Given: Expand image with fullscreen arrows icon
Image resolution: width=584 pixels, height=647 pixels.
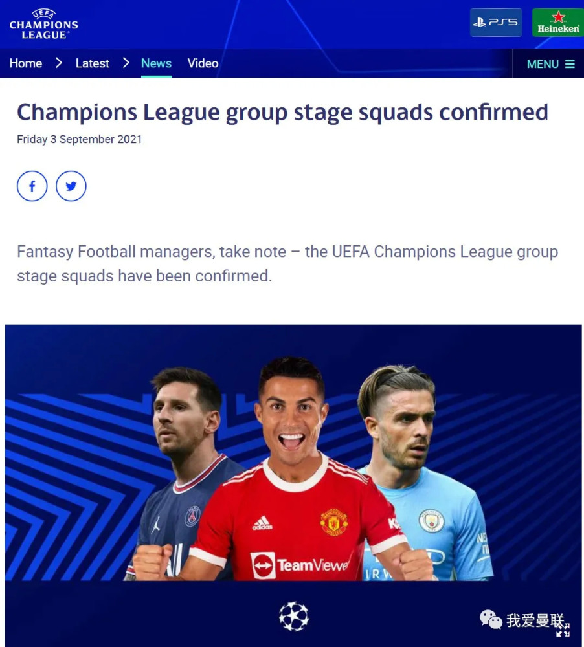Looking at the screenshot, I should 563,630.
